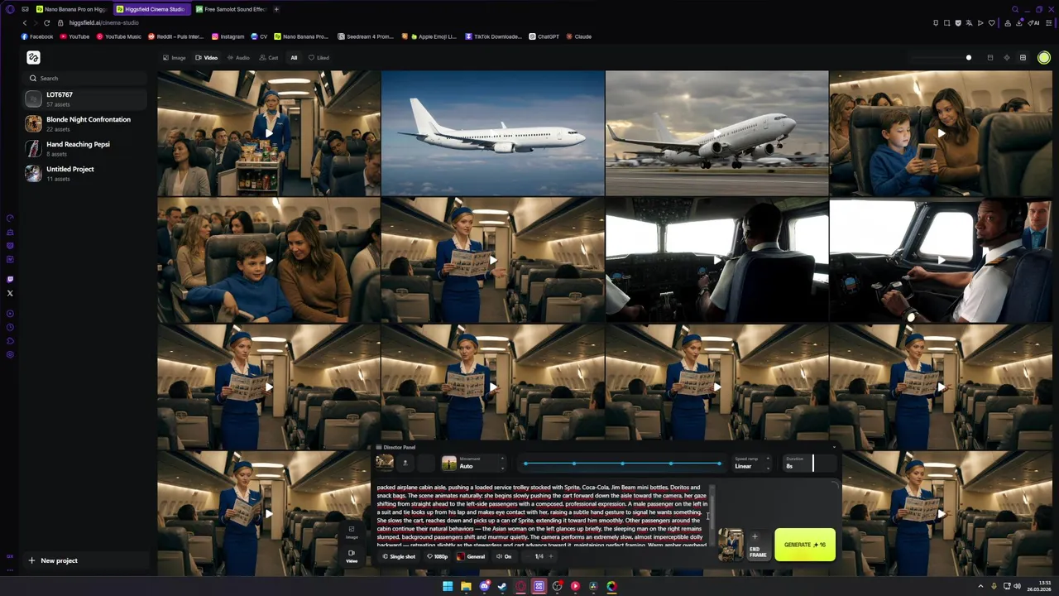Click the scene thumbnail in the Director Panel

click(384, 463)
